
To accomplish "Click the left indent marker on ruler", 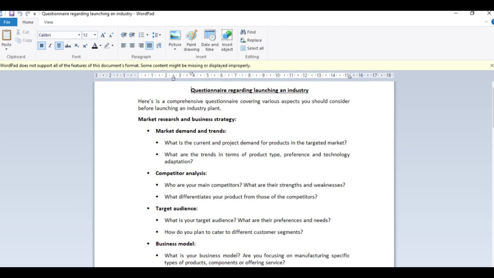I will tap(173, 78).
